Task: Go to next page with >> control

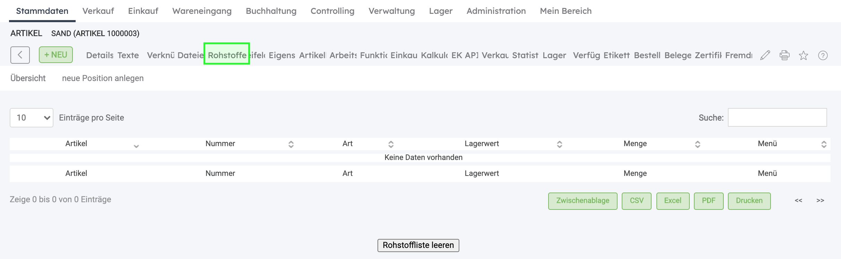Action: tap(820, 200)
